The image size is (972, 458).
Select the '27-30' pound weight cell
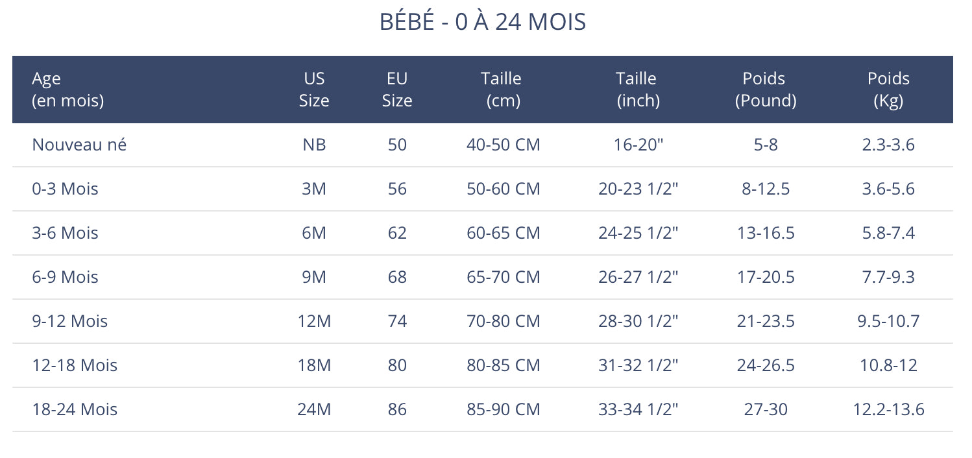coord(766,409)
